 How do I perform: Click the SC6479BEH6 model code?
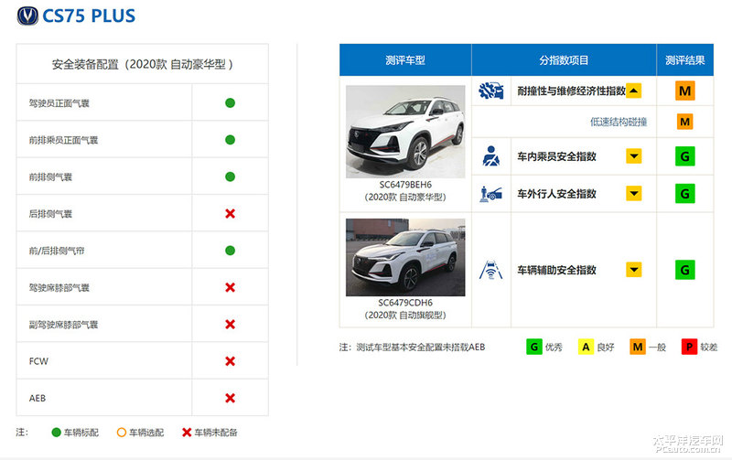click(x=405, y=185)
